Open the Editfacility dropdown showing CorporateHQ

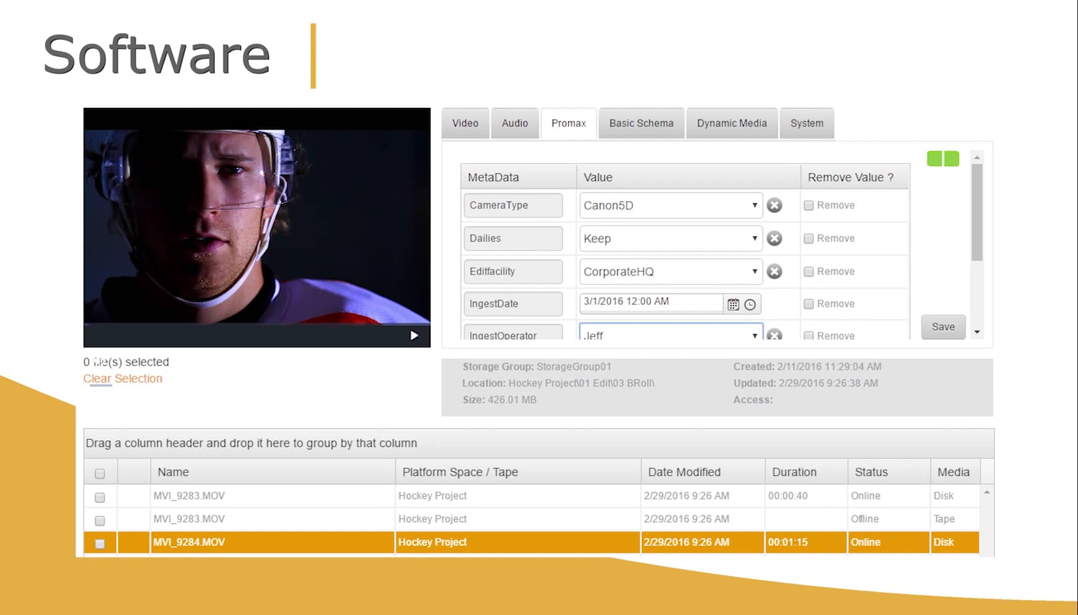pyautogui.click(x=755, y=272)
